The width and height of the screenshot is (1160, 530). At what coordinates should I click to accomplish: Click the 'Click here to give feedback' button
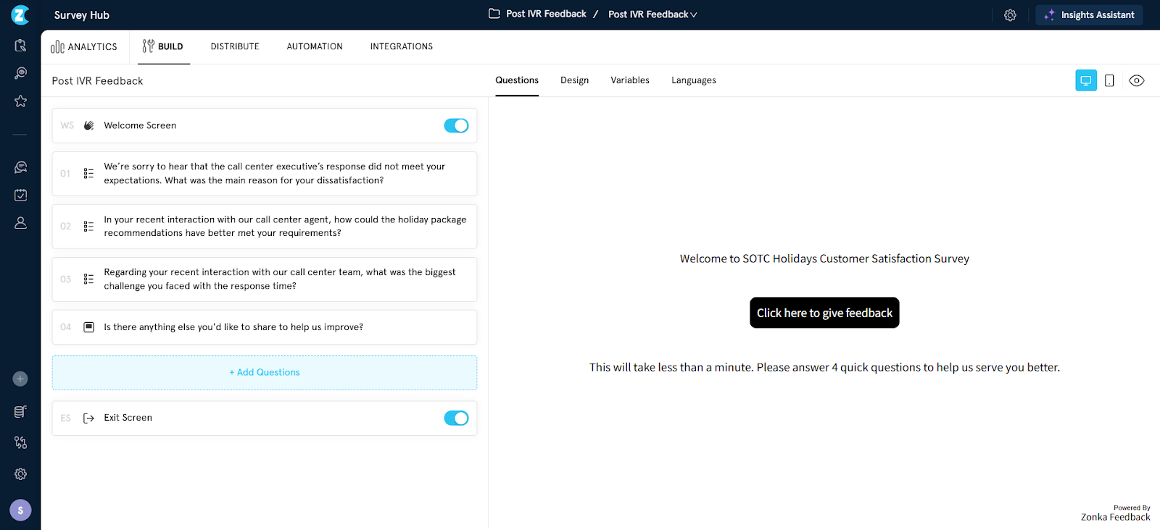(x=824, y=313)
